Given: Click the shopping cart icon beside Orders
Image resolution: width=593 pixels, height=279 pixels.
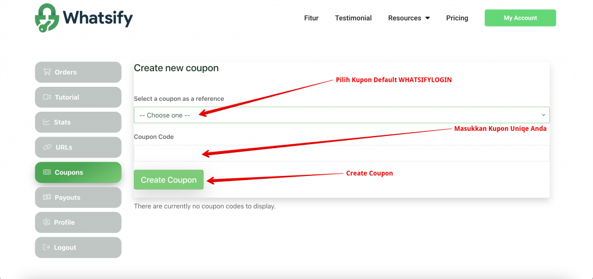Looking at the screenshot, I should 46,72.
